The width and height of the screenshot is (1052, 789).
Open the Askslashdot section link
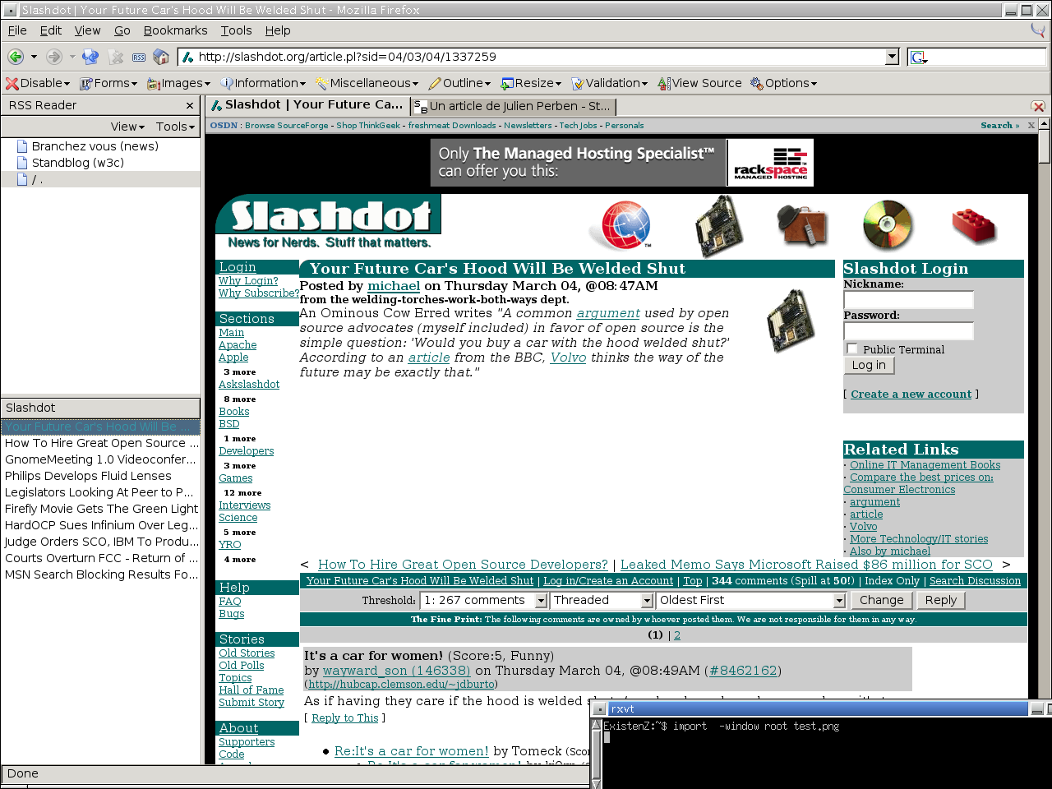[x=249, y=385]
